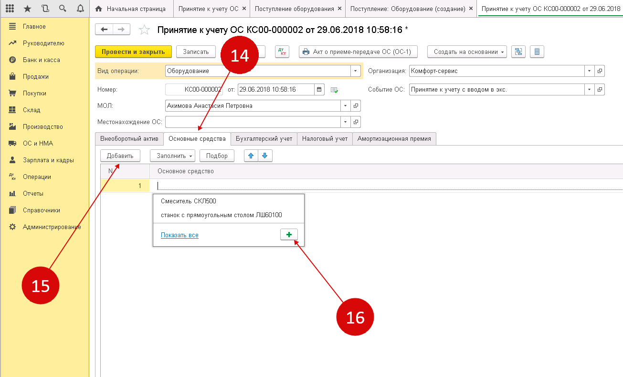The height and width of the screenshot is (377, 623).
Task: Open the History icon in top panel
Action: coord(45,9)
